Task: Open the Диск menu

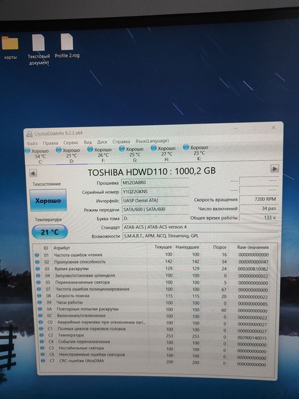Action: click(102, 142)
